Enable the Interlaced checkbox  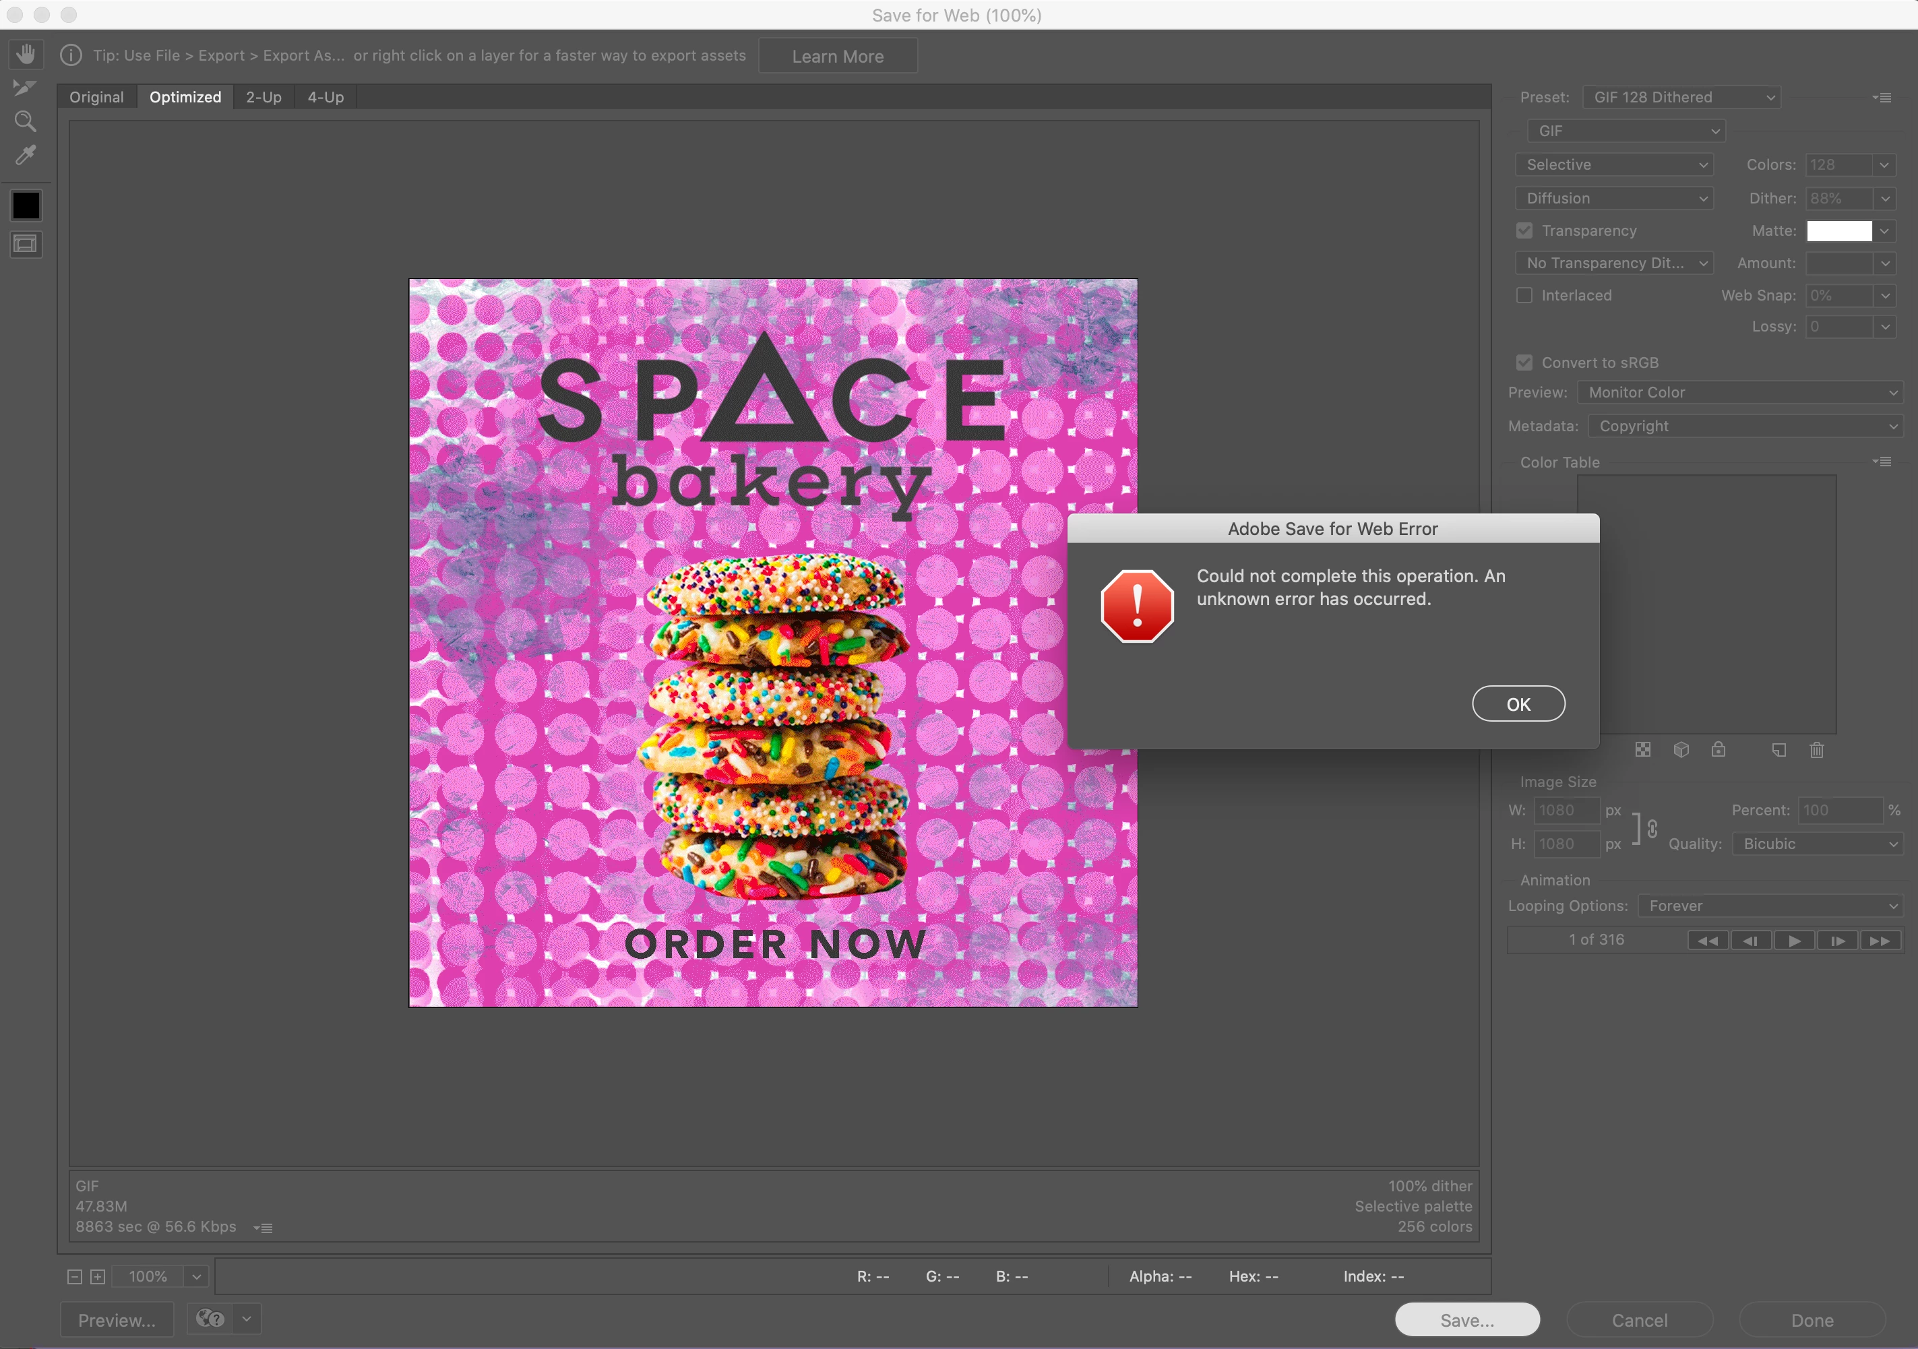click(1524, 296)
